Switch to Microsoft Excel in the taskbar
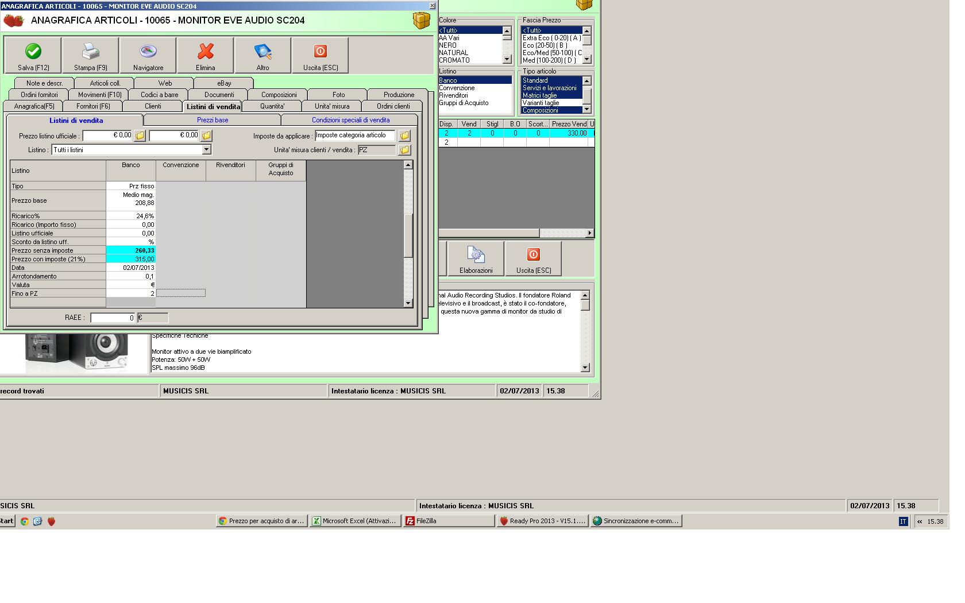Screen dimensions: 965x603 click(355, 521)
